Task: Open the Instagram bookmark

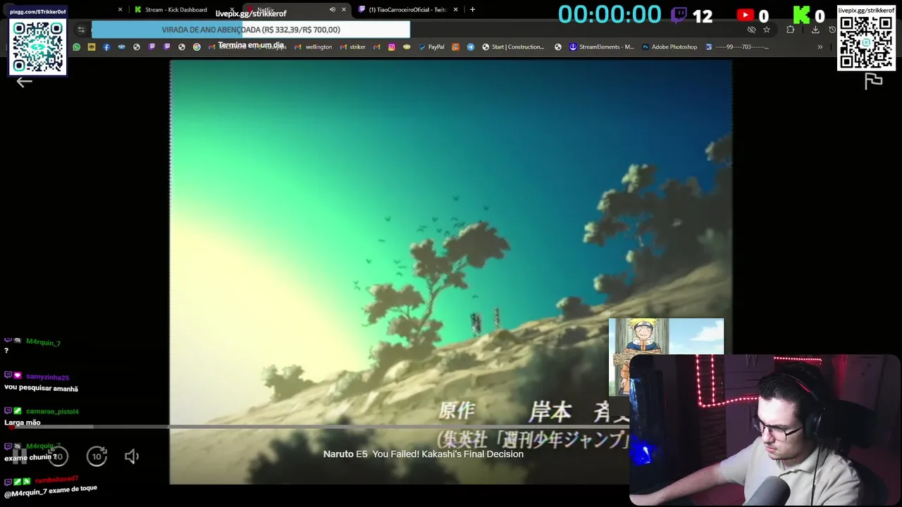Action: pyautogui.click(x=392, y=47)
